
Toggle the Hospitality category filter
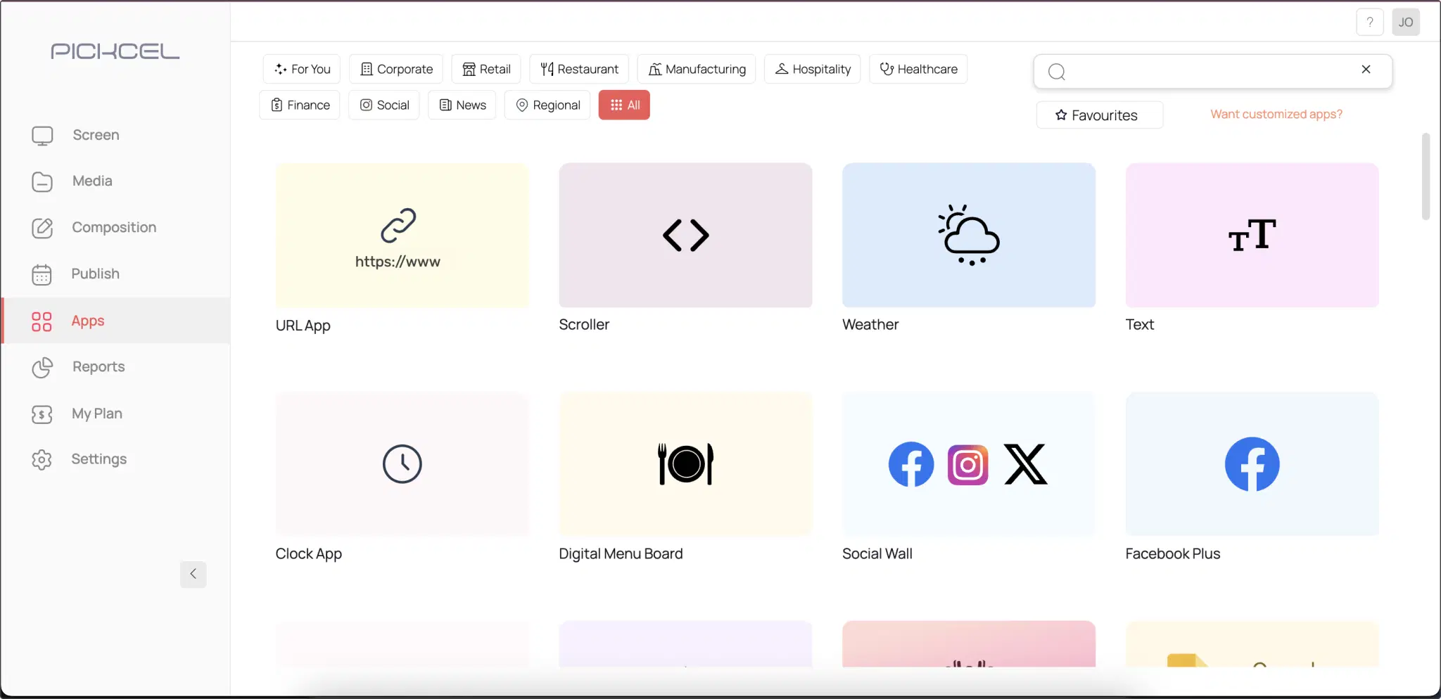[811, 68]
